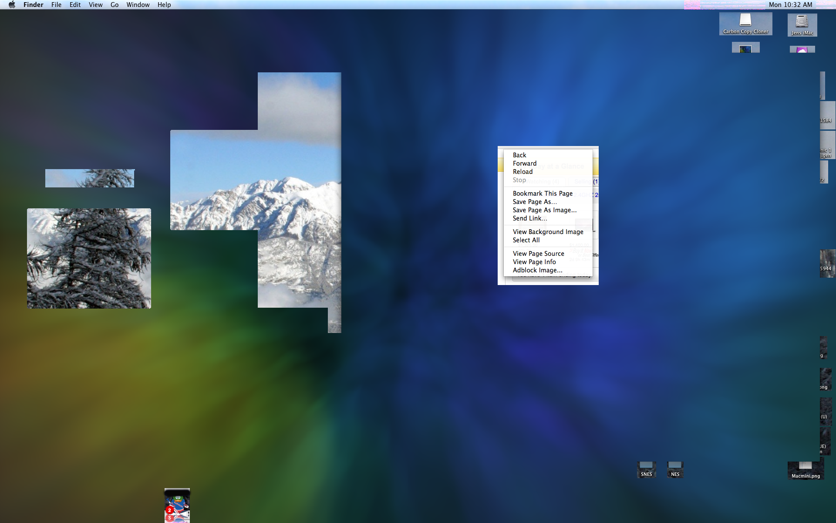Open the Go menu

115,5
